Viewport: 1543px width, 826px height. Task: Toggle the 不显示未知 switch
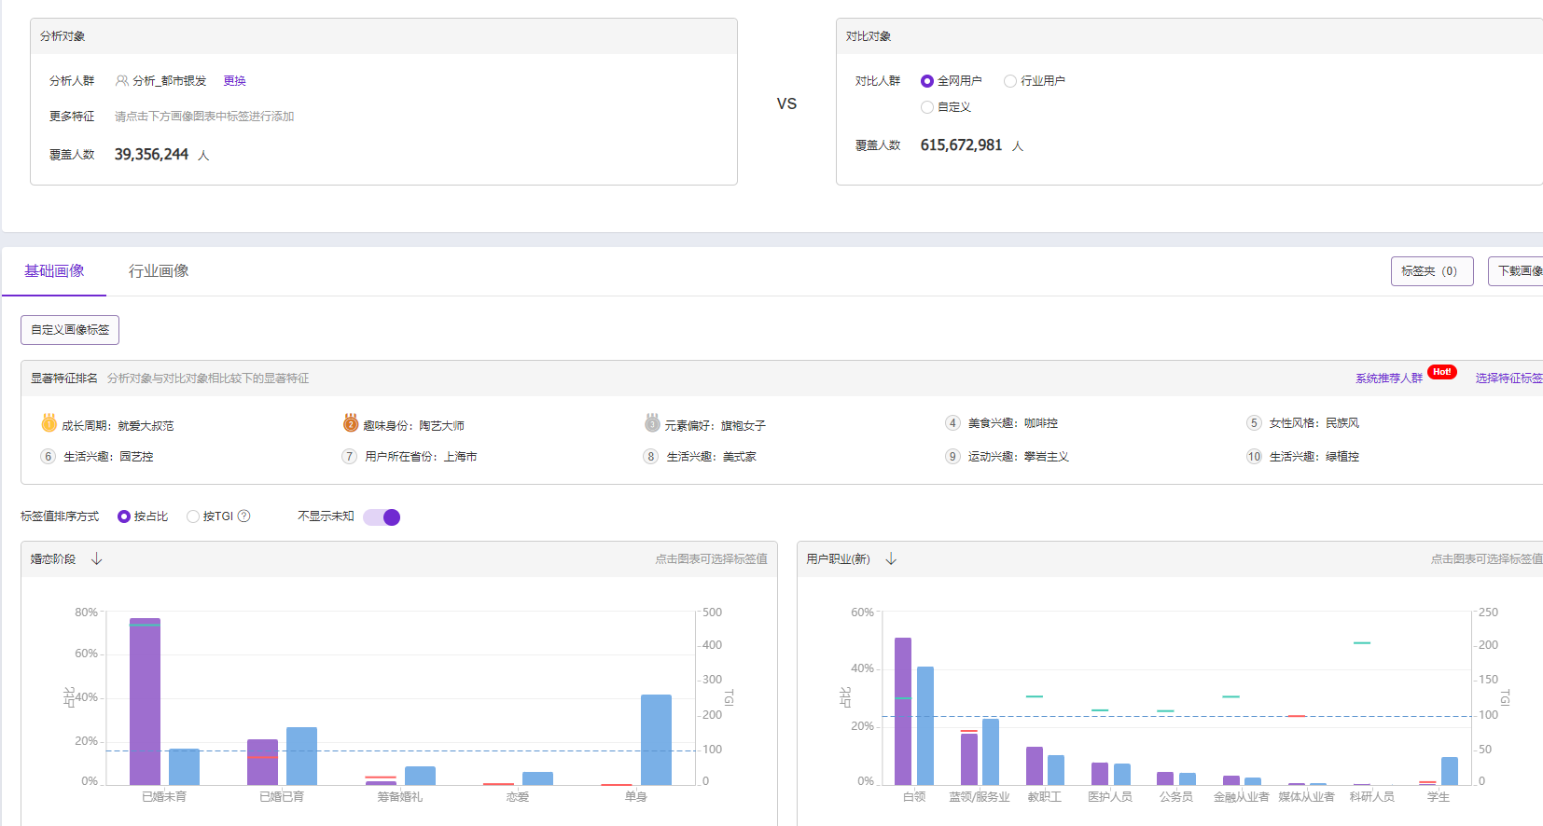tap(382, 517)
